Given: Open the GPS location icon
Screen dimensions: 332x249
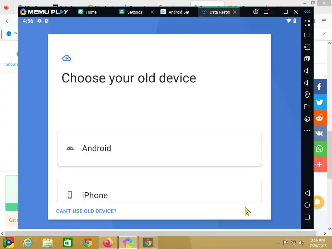Looking at the screenshot, I should pyautogui.click(x=307, y=95).
